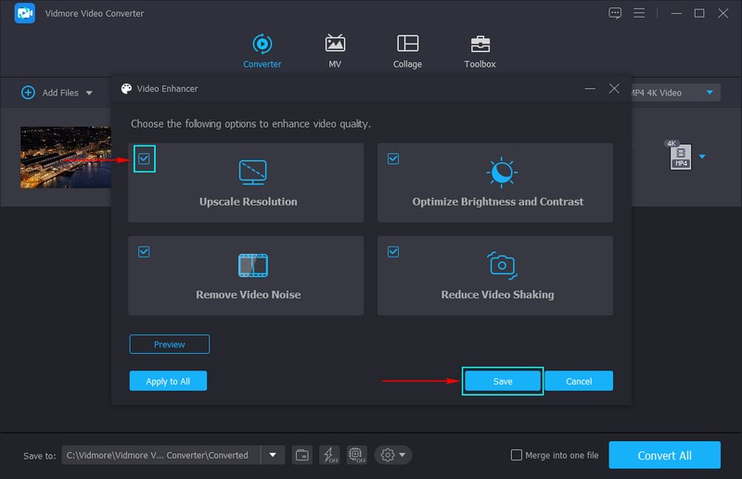Screen dimensions: 742x479
Task: Switch to the MV tab
Action: [x=335, y=51]
